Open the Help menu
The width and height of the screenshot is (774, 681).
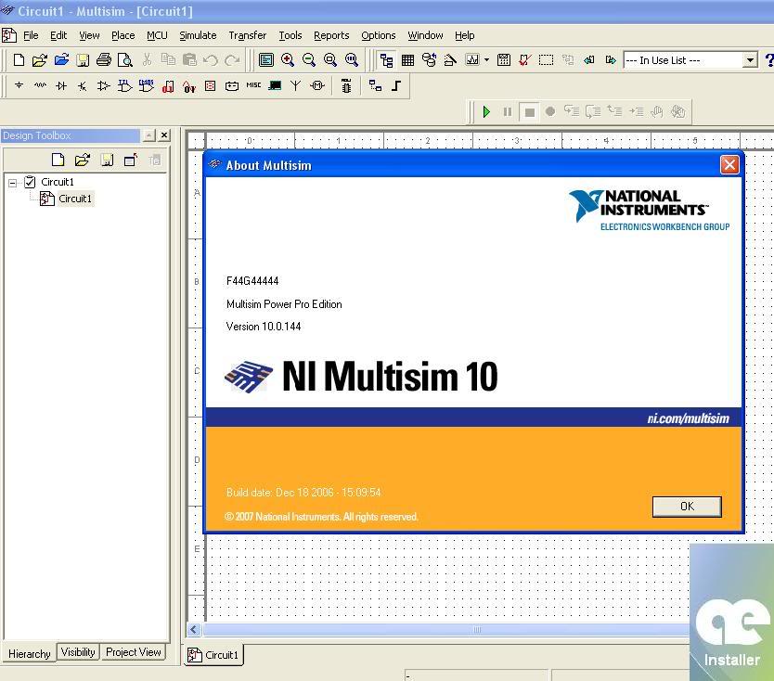pyautogui.click(x=465, y=35)
